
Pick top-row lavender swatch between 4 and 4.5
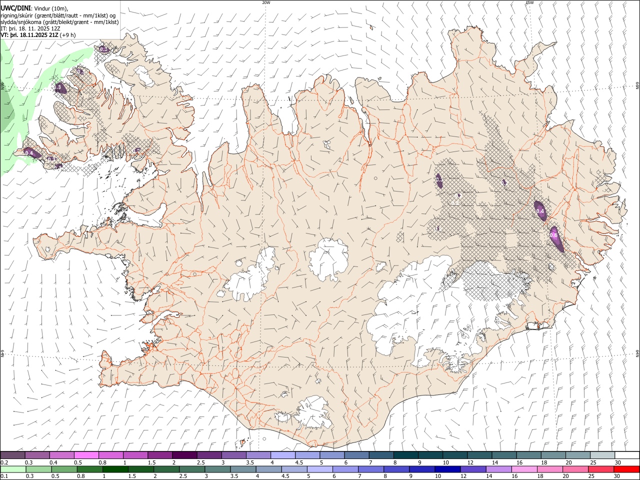click(x=283, y=455)
